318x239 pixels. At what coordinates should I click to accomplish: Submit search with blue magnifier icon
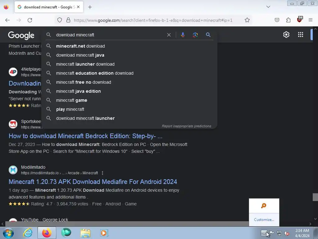click(x=208, y=35)
